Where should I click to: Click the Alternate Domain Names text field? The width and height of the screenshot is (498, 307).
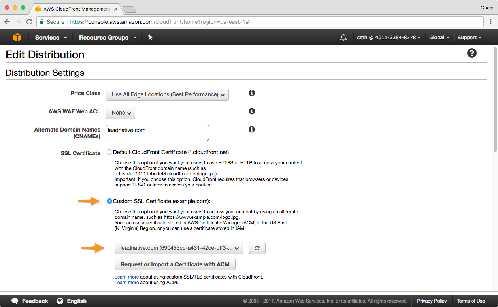tap(158, 133)
